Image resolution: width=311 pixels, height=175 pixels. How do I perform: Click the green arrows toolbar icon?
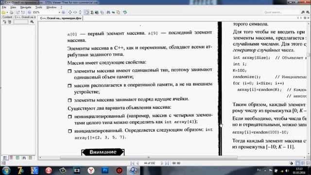click(113, 12)
